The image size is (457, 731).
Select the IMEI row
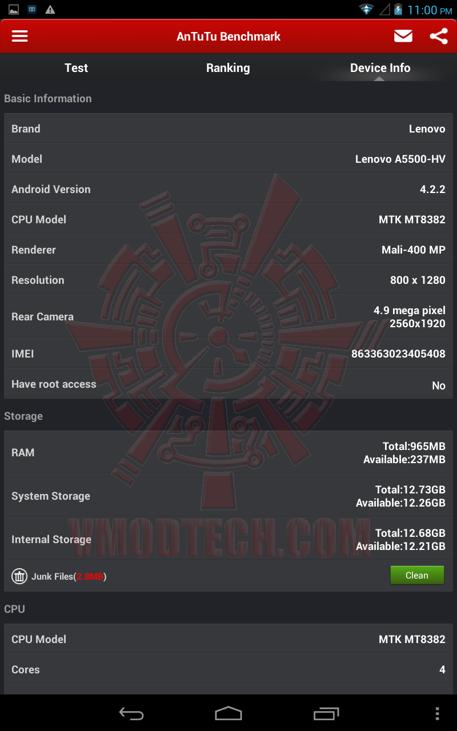pos(228,354)
